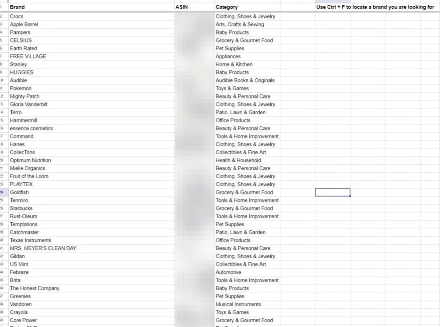The height and width of the screenshot is (327, 440).
Task: Select the Brand column header cell
Action: tap(91, 7)
